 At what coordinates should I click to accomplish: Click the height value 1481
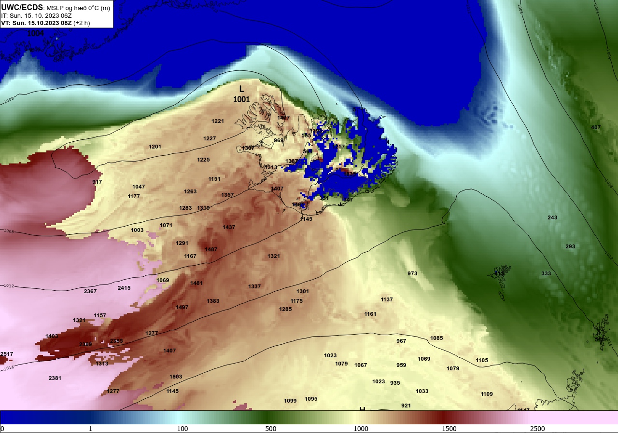point(197,283)
